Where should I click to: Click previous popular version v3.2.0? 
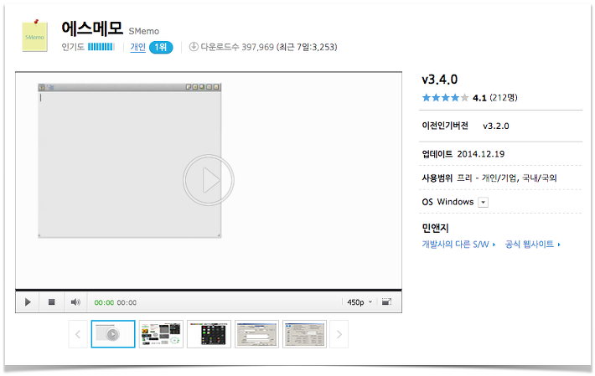click(x=496, y=126)
